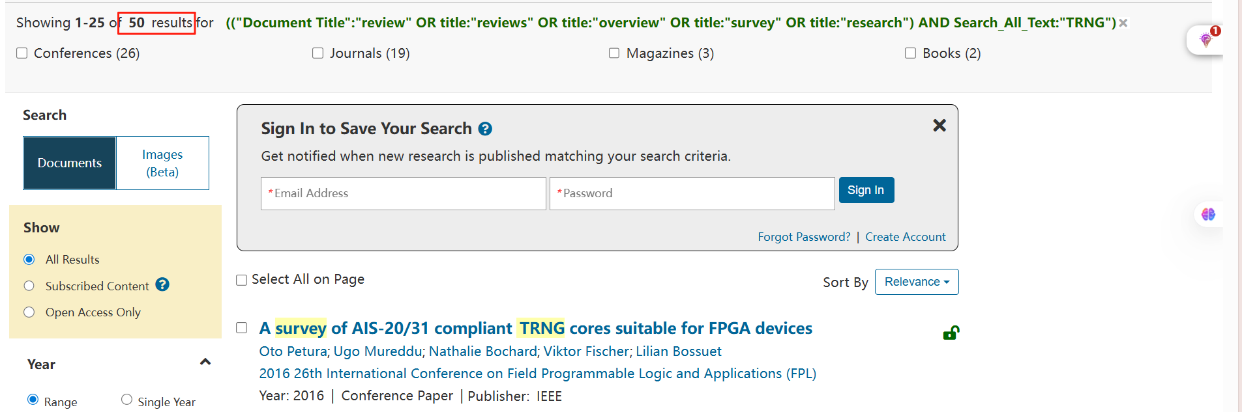Click the help icon next to Subscribed Content

tap(163, 284)
